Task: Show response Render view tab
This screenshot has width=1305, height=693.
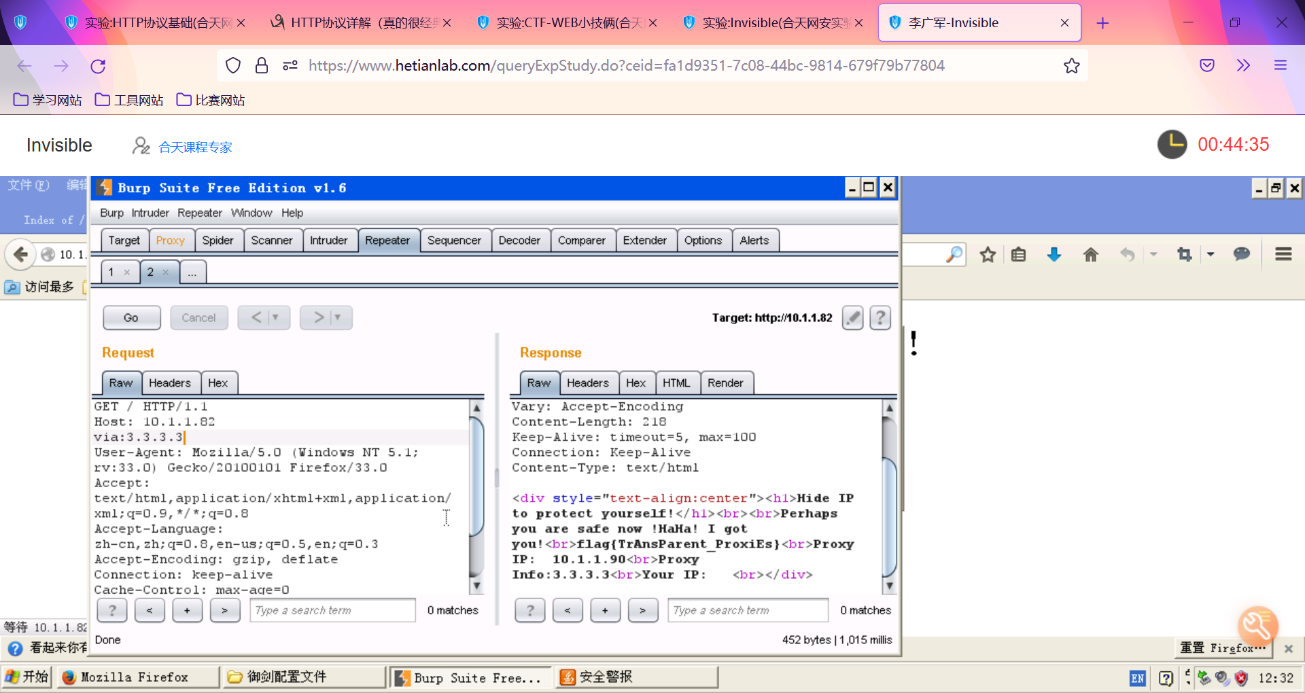Action: coord(725,383)
